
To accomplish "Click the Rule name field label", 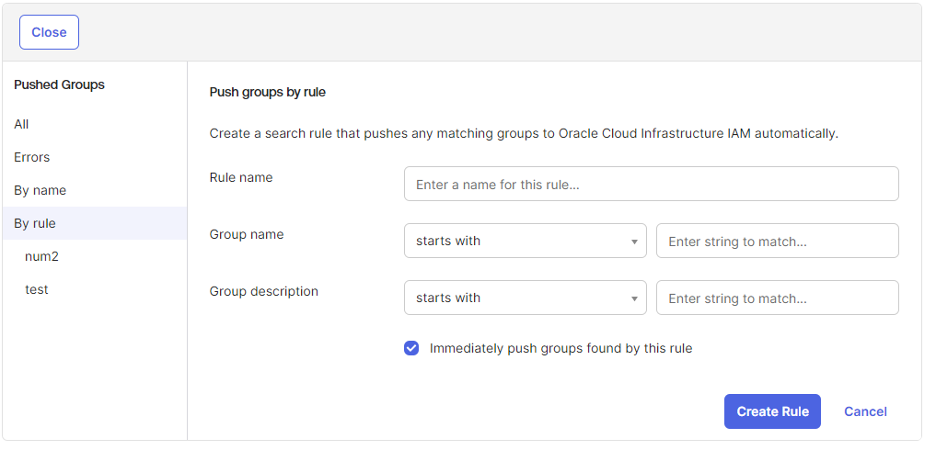I will click(241, 177).
